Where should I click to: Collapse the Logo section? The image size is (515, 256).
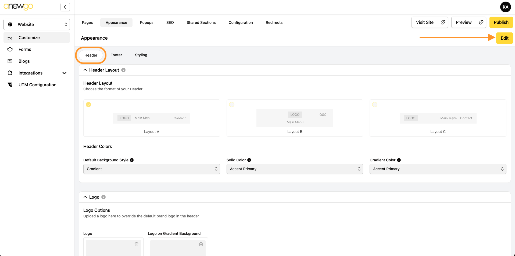[85, 197]
